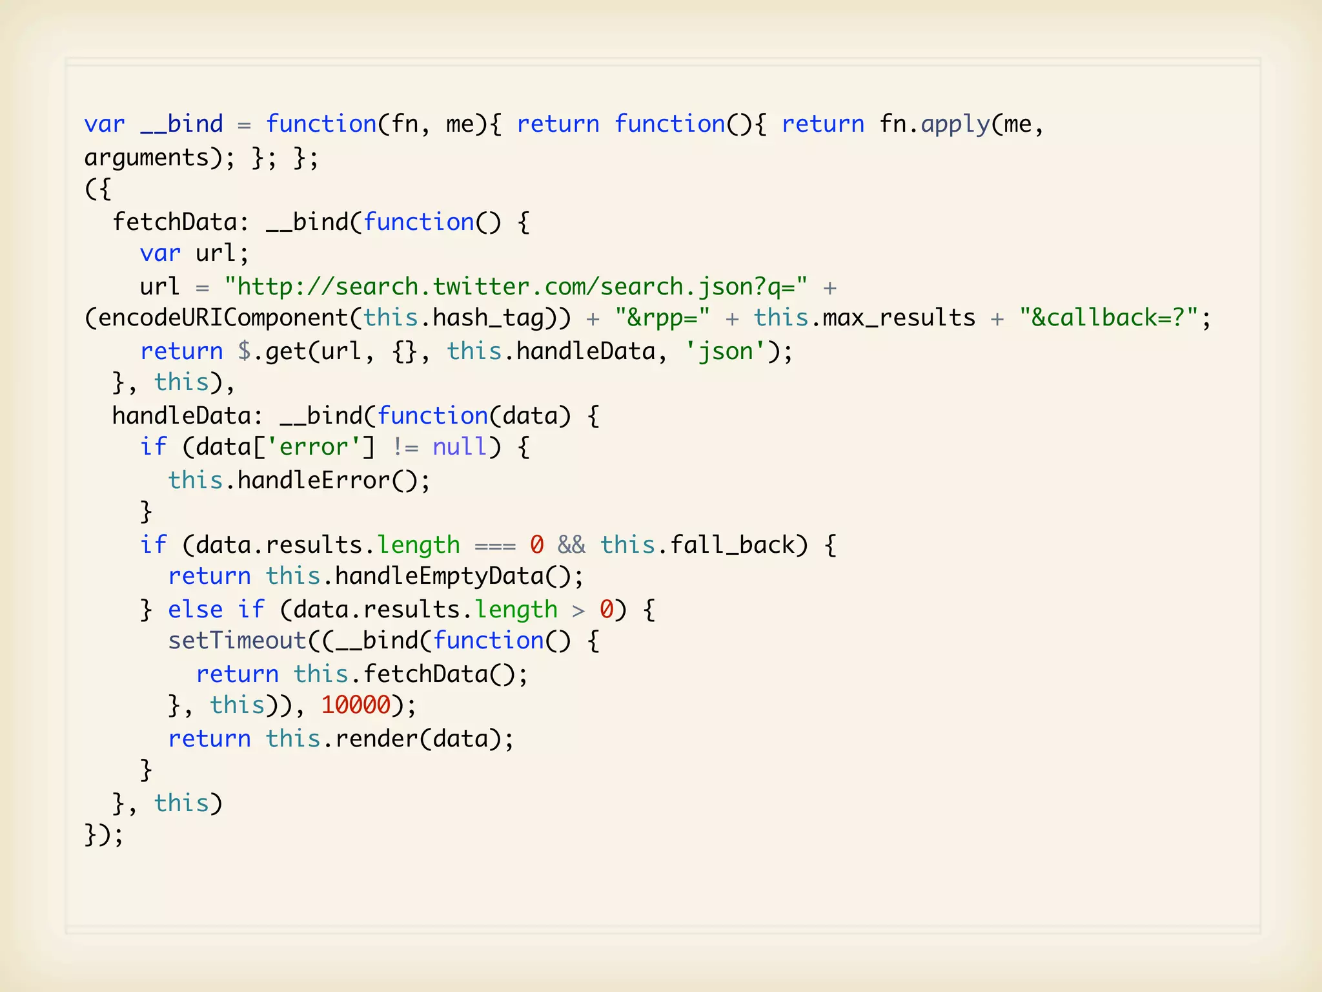Click "handleEmptyData()" call
Viewport: 1322px width, 992px height.
click(x=452, y=577)
